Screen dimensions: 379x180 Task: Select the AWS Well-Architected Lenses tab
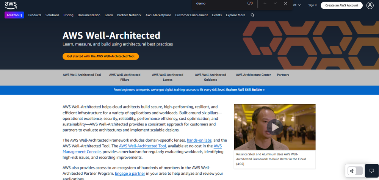tap(168, 77)
